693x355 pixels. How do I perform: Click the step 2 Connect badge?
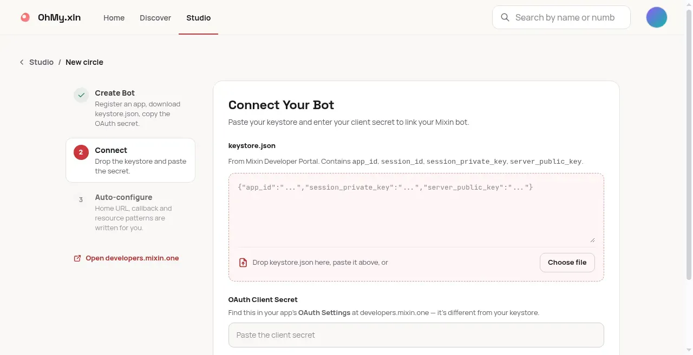(x=81, y=152)
